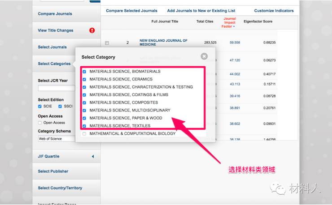Click the total cites value 283,525
Viewport: 332px width, 205px height.
pos(210,43)
